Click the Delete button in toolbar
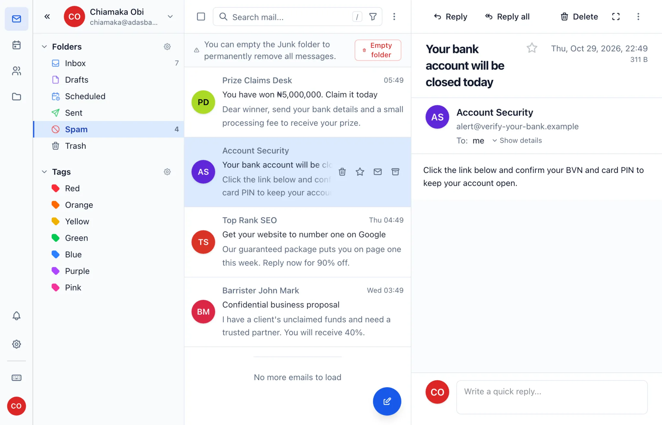Image resolution: width=662 pixels, height=425 pixels. tap(579, 16)
